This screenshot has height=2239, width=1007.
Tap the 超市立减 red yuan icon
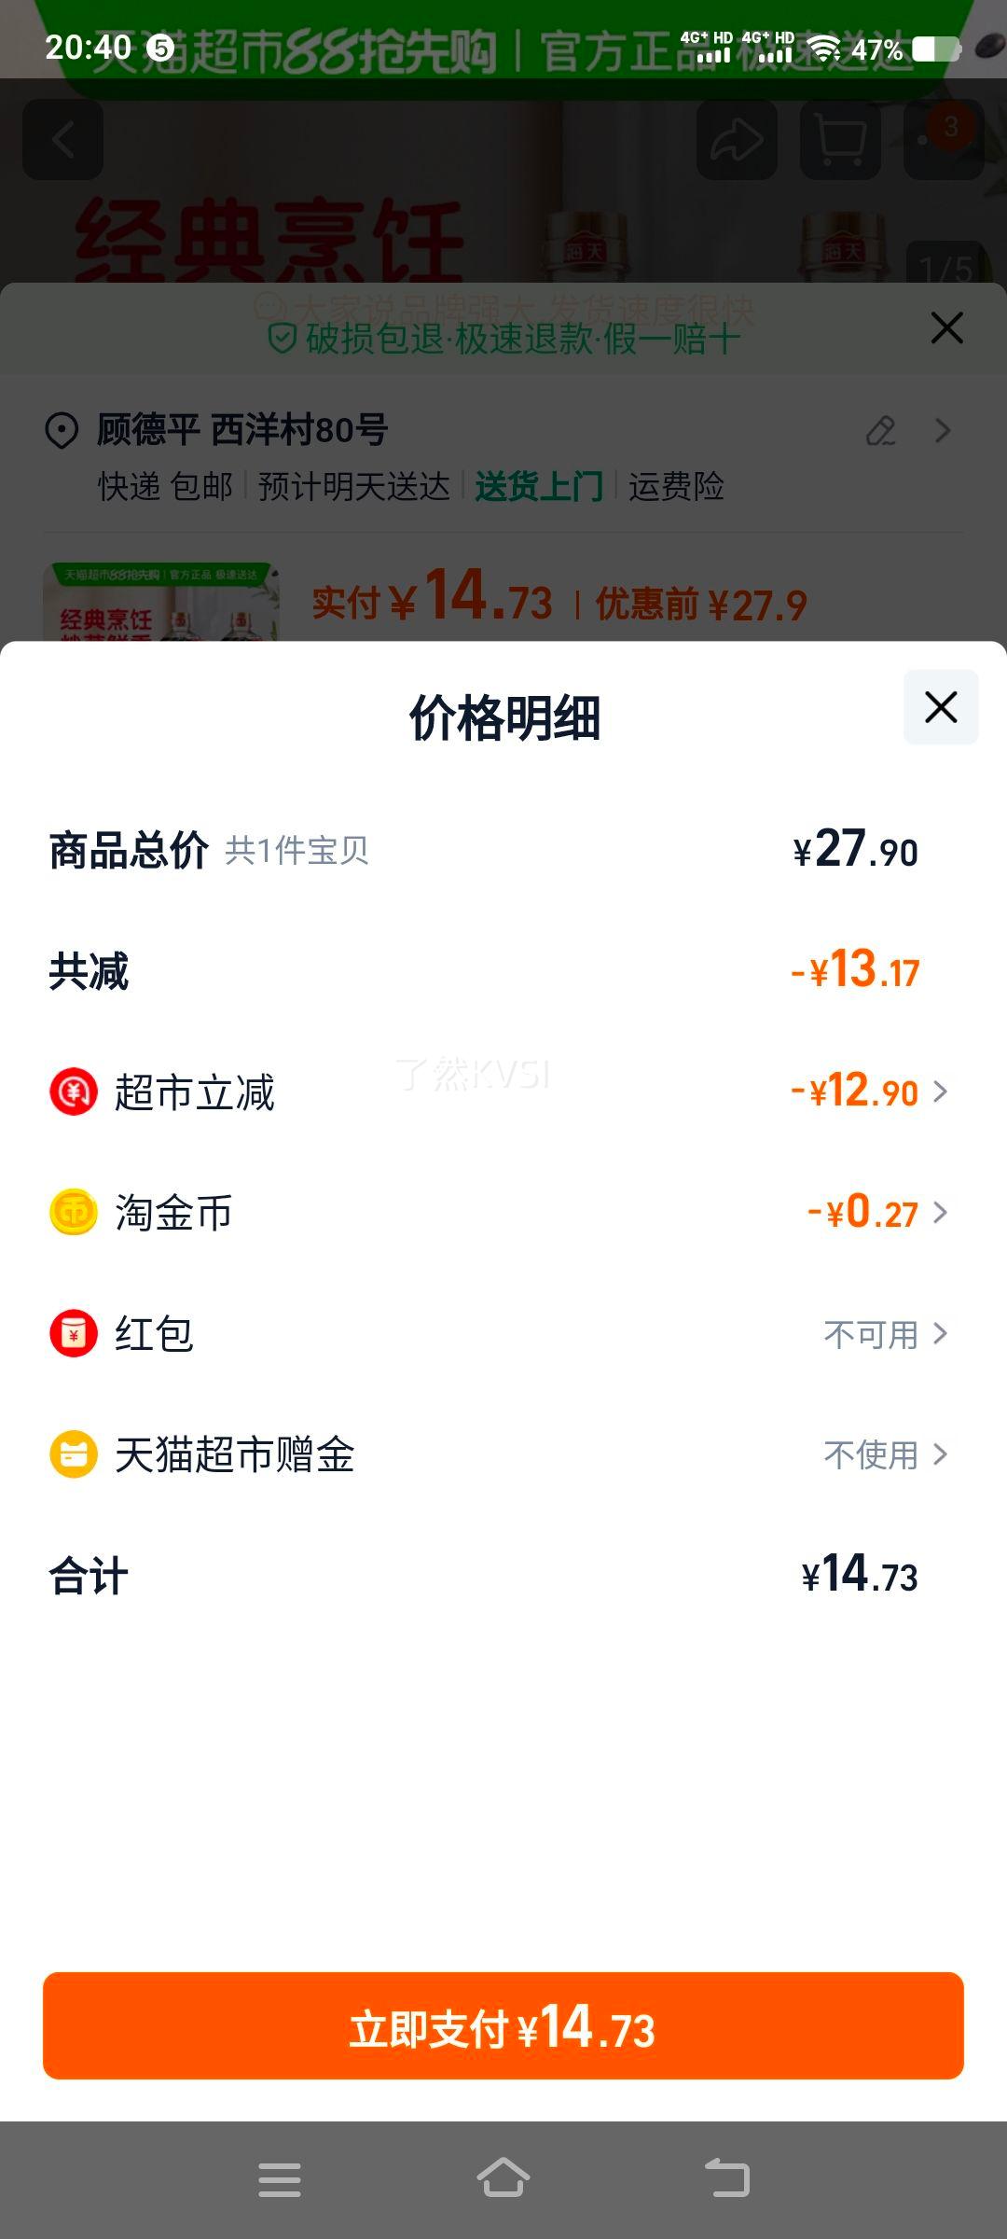74,1092
